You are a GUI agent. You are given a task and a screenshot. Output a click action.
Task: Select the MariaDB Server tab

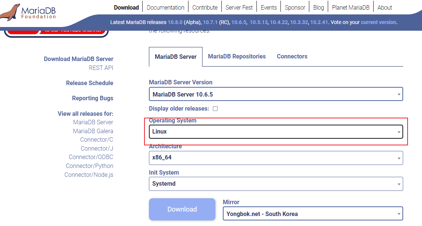pyautogui.click(x=176, y=57)
